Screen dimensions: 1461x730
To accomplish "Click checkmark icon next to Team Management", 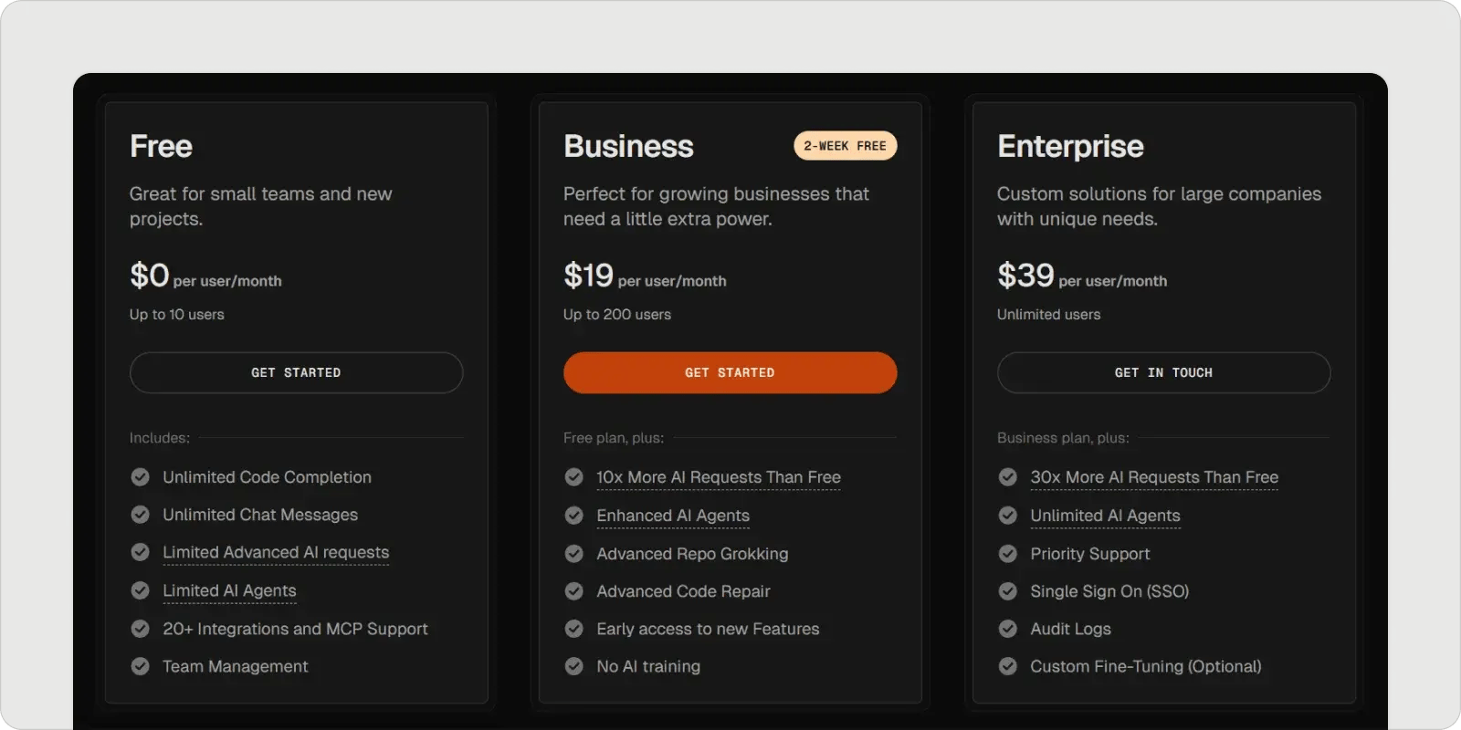I will coord(140,666).
